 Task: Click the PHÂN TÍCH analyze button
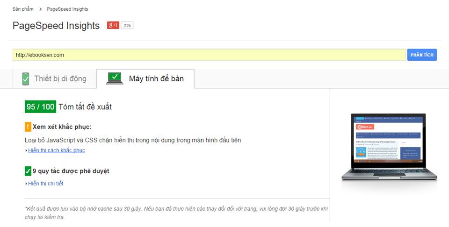[x=422, y=55]
